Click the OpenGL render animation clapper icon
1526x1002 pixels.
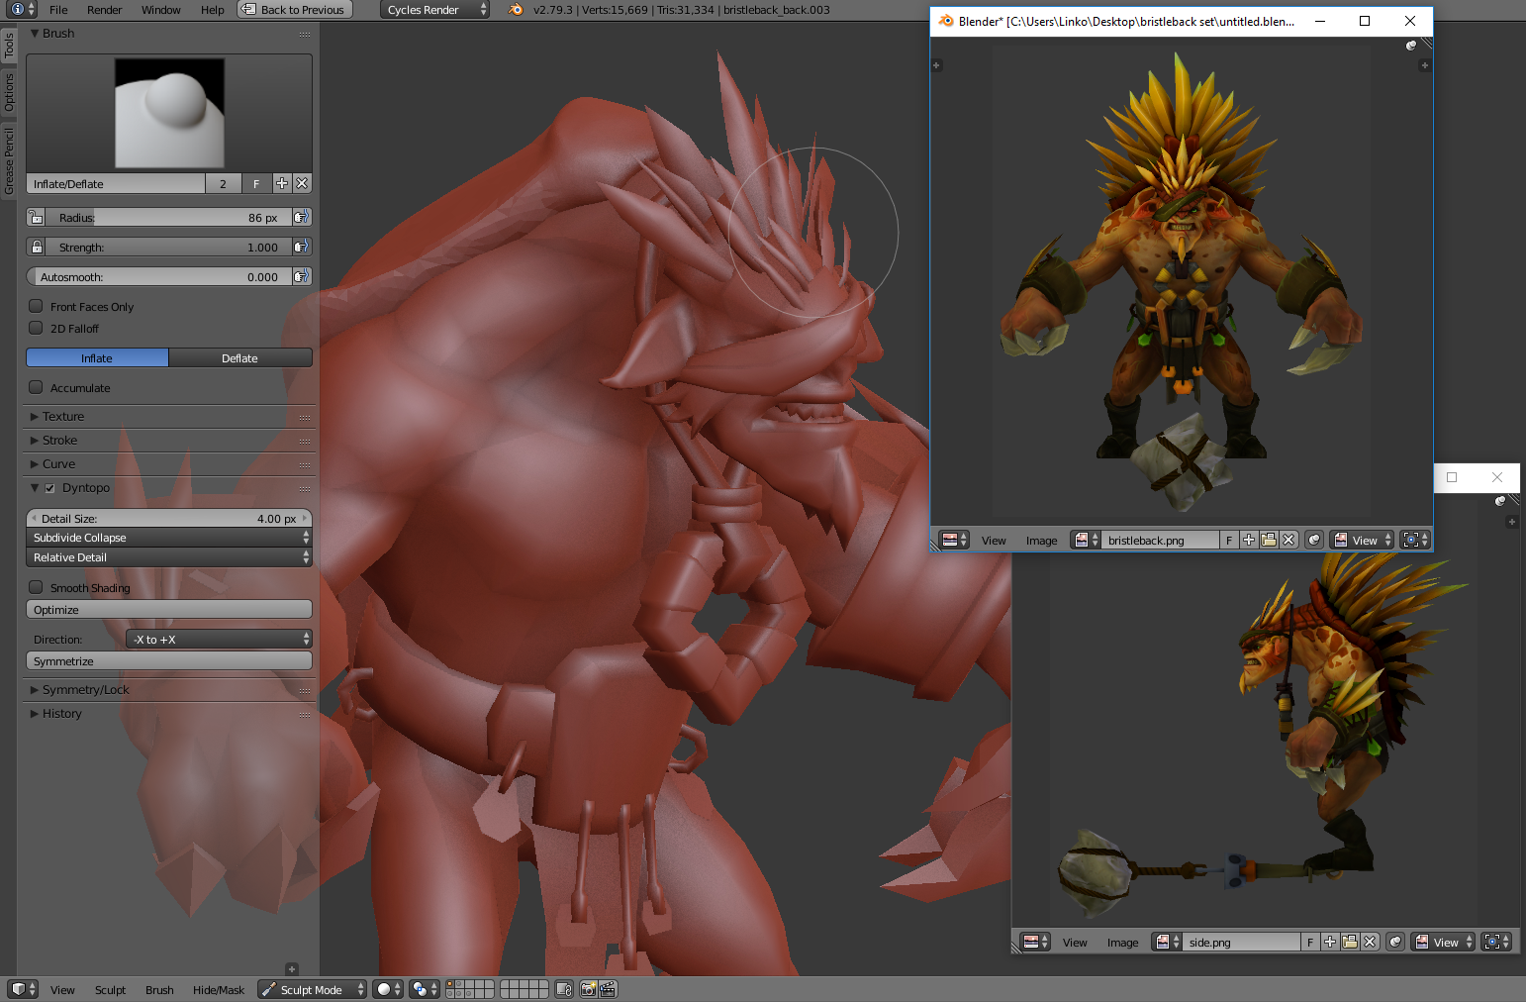click(608, 989)
